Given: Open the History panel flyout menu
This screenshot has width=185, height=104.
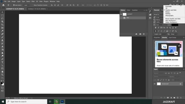Looking at the screenshot, I should (x=147, y=10).
